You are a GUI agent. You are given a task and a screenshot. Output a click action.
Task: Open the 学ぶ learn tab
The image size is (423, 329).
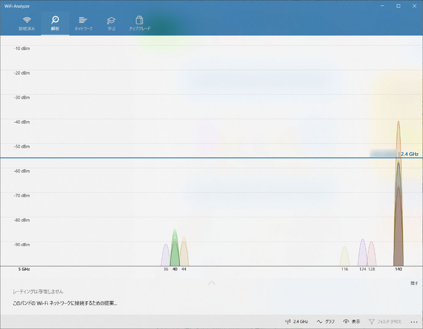point(111,24)
